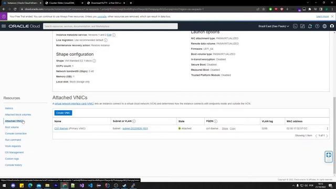The image size is (336, 189).
Task: Open the user profile avatar icon
Action: 332,26
